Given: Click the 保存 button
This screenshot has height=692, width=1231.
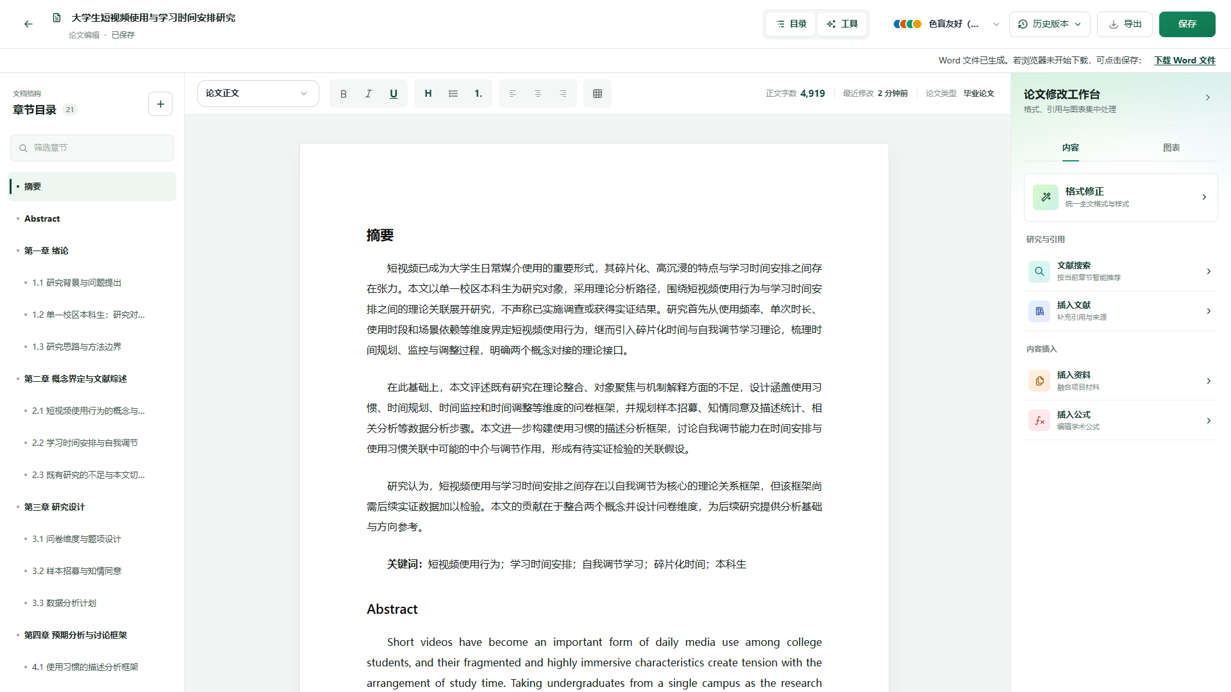Looking at the screenshot, I should (1187, 24).
